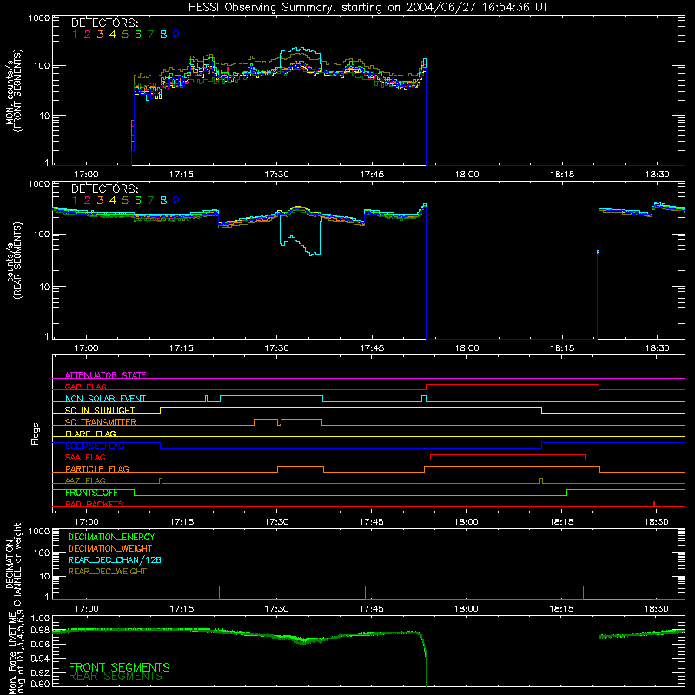Click REAR SEGMENTS legend in livetime plot
This screenshot has height=695, width=695.
[x=116, y=677]
